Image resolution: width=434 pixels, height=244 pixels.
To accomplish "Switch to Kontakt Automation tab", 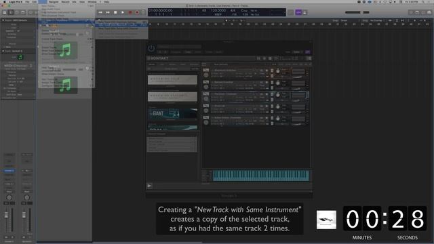I will 194,64.
